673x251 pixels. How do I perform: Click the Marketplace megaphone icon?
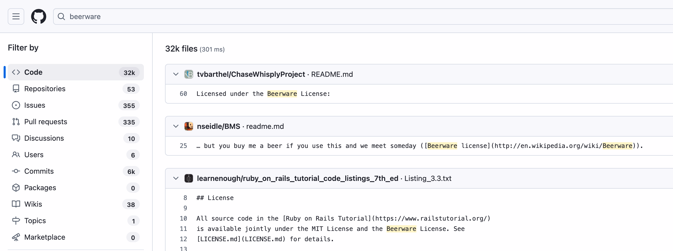16,237
